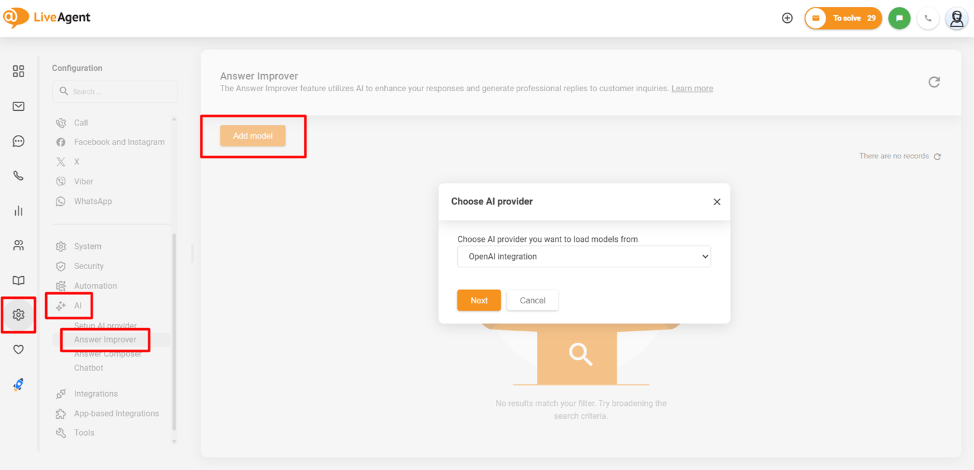Click the To solve 29 counter
Viewport: 974px width, 470px height.
(x=843, y=18)
